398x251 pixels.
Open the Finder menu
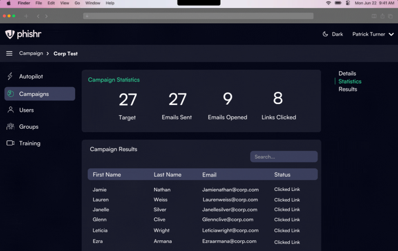(x=24, y=3)
